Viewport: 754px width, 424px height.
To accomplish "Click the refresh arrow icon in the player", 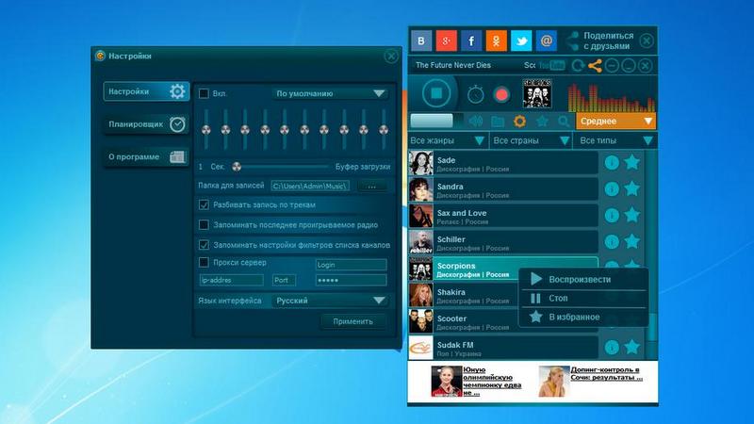I will point(578,65).
